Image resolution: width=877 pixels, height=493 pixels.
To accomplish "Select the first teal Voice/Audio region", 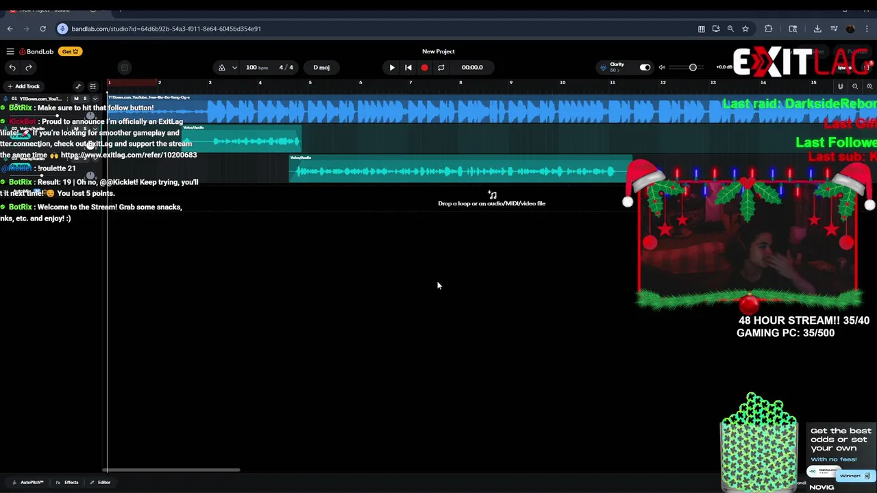I will point(241,139).
